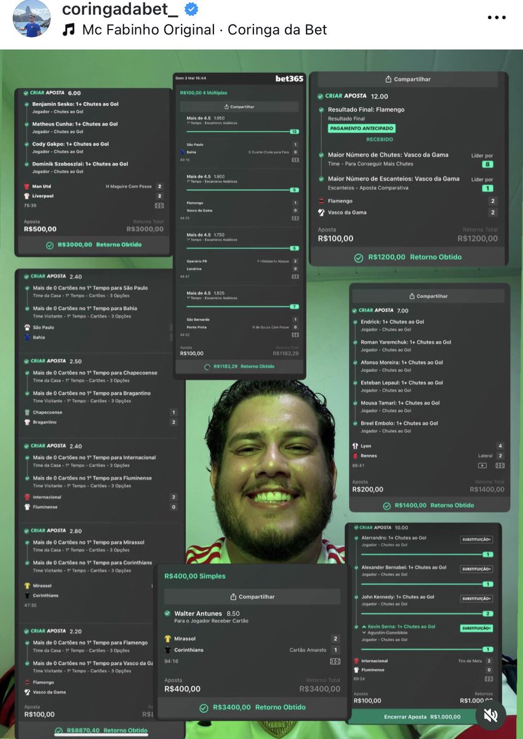
Task: Tap the yellow Mirassol shirt in the Walter Antunes slip
Action: 167,639
